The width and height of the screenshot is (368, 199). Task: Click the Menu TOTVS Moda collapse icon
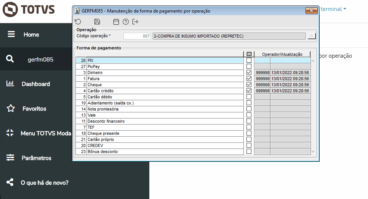click(x=10, y=133)
